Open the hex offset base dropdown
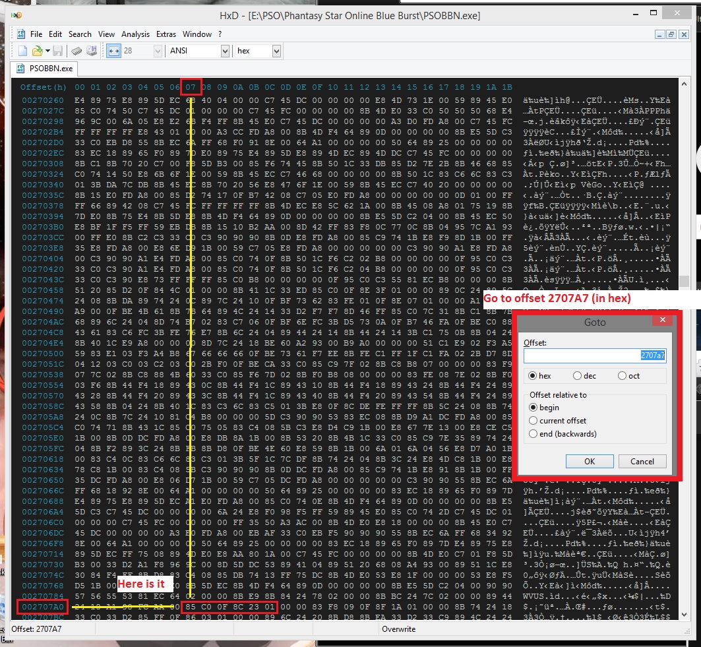The width and height of the screenshot is (701, 647). (x=276, y=51)
